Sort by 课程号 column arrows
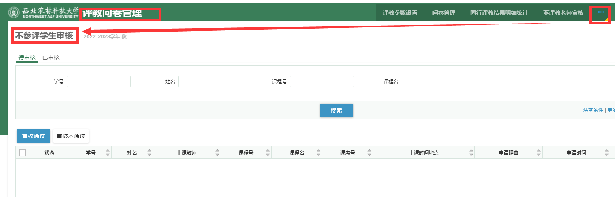The image size is (615, 197). 268,153
